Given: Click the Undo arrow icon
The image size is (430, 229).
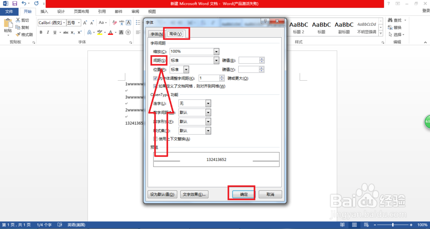Looking at the screenshot, I should [24, 3].
